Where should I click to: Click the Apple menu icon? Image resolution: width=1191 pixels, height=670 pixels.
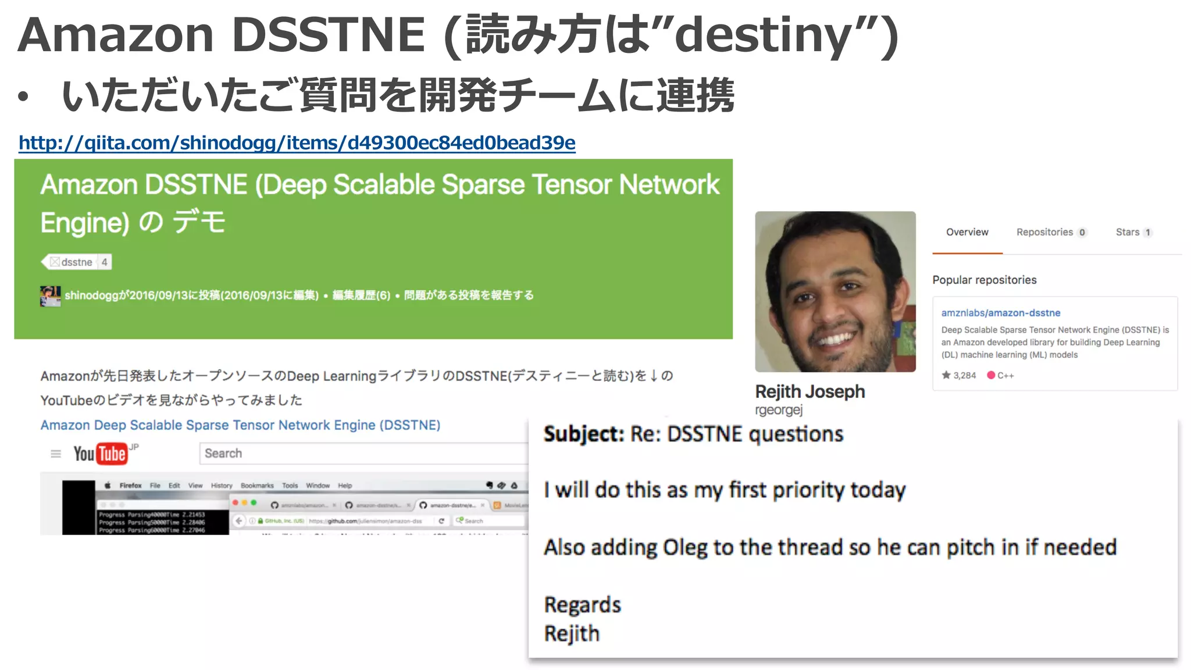pos(108,485)
